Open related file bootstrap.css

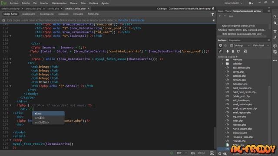(46, 14)
